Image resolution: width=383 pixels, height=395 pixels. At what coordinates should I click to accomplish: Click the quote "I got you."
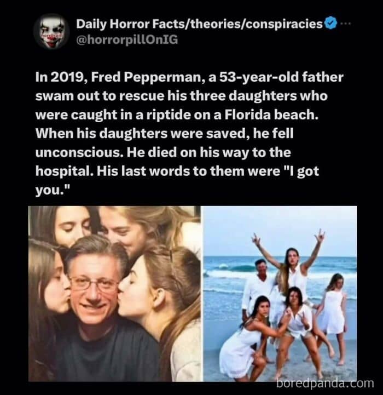pyautogui.click(x=177, y=181)
